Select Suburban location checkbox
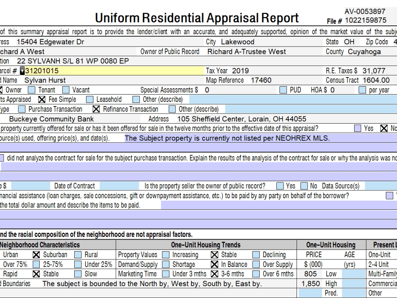This screenshot has width=397, height=298. click(x=36, y=255)
